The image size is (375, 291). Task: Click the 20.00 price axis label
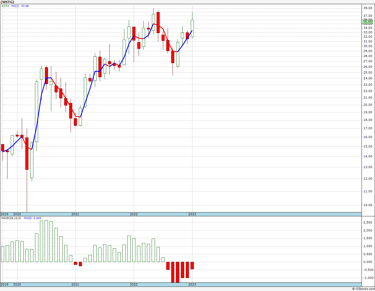[368, 105]
